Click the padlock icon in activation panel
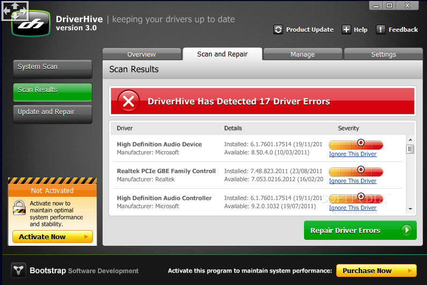This screenshot has height=285, width=427. coord(19,208)
